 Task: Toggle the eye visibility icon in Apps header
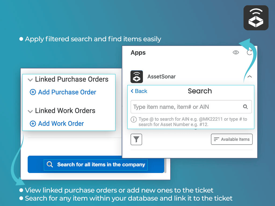[236, 53]
